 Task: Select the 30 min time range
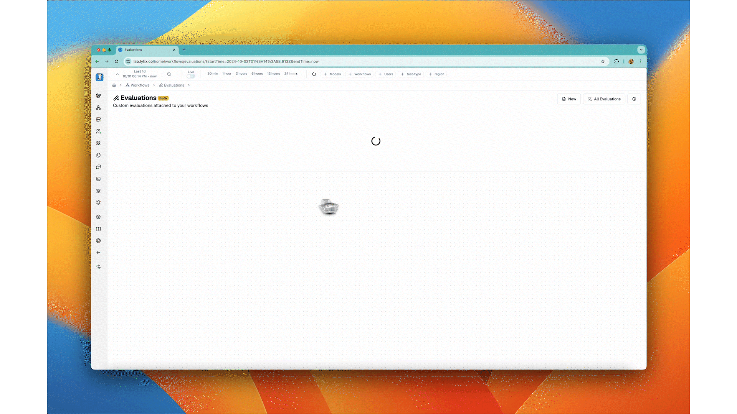[x=213, y=74]
